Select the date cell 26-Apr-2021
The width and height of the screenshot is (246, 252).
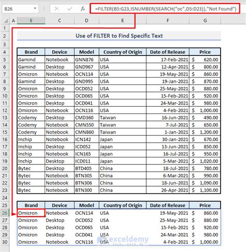(x=168, y=190)
